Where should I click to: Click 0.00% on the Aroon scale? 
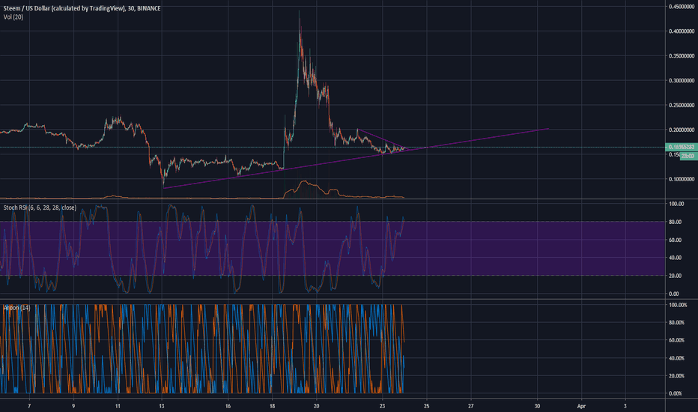coord(676,394)
